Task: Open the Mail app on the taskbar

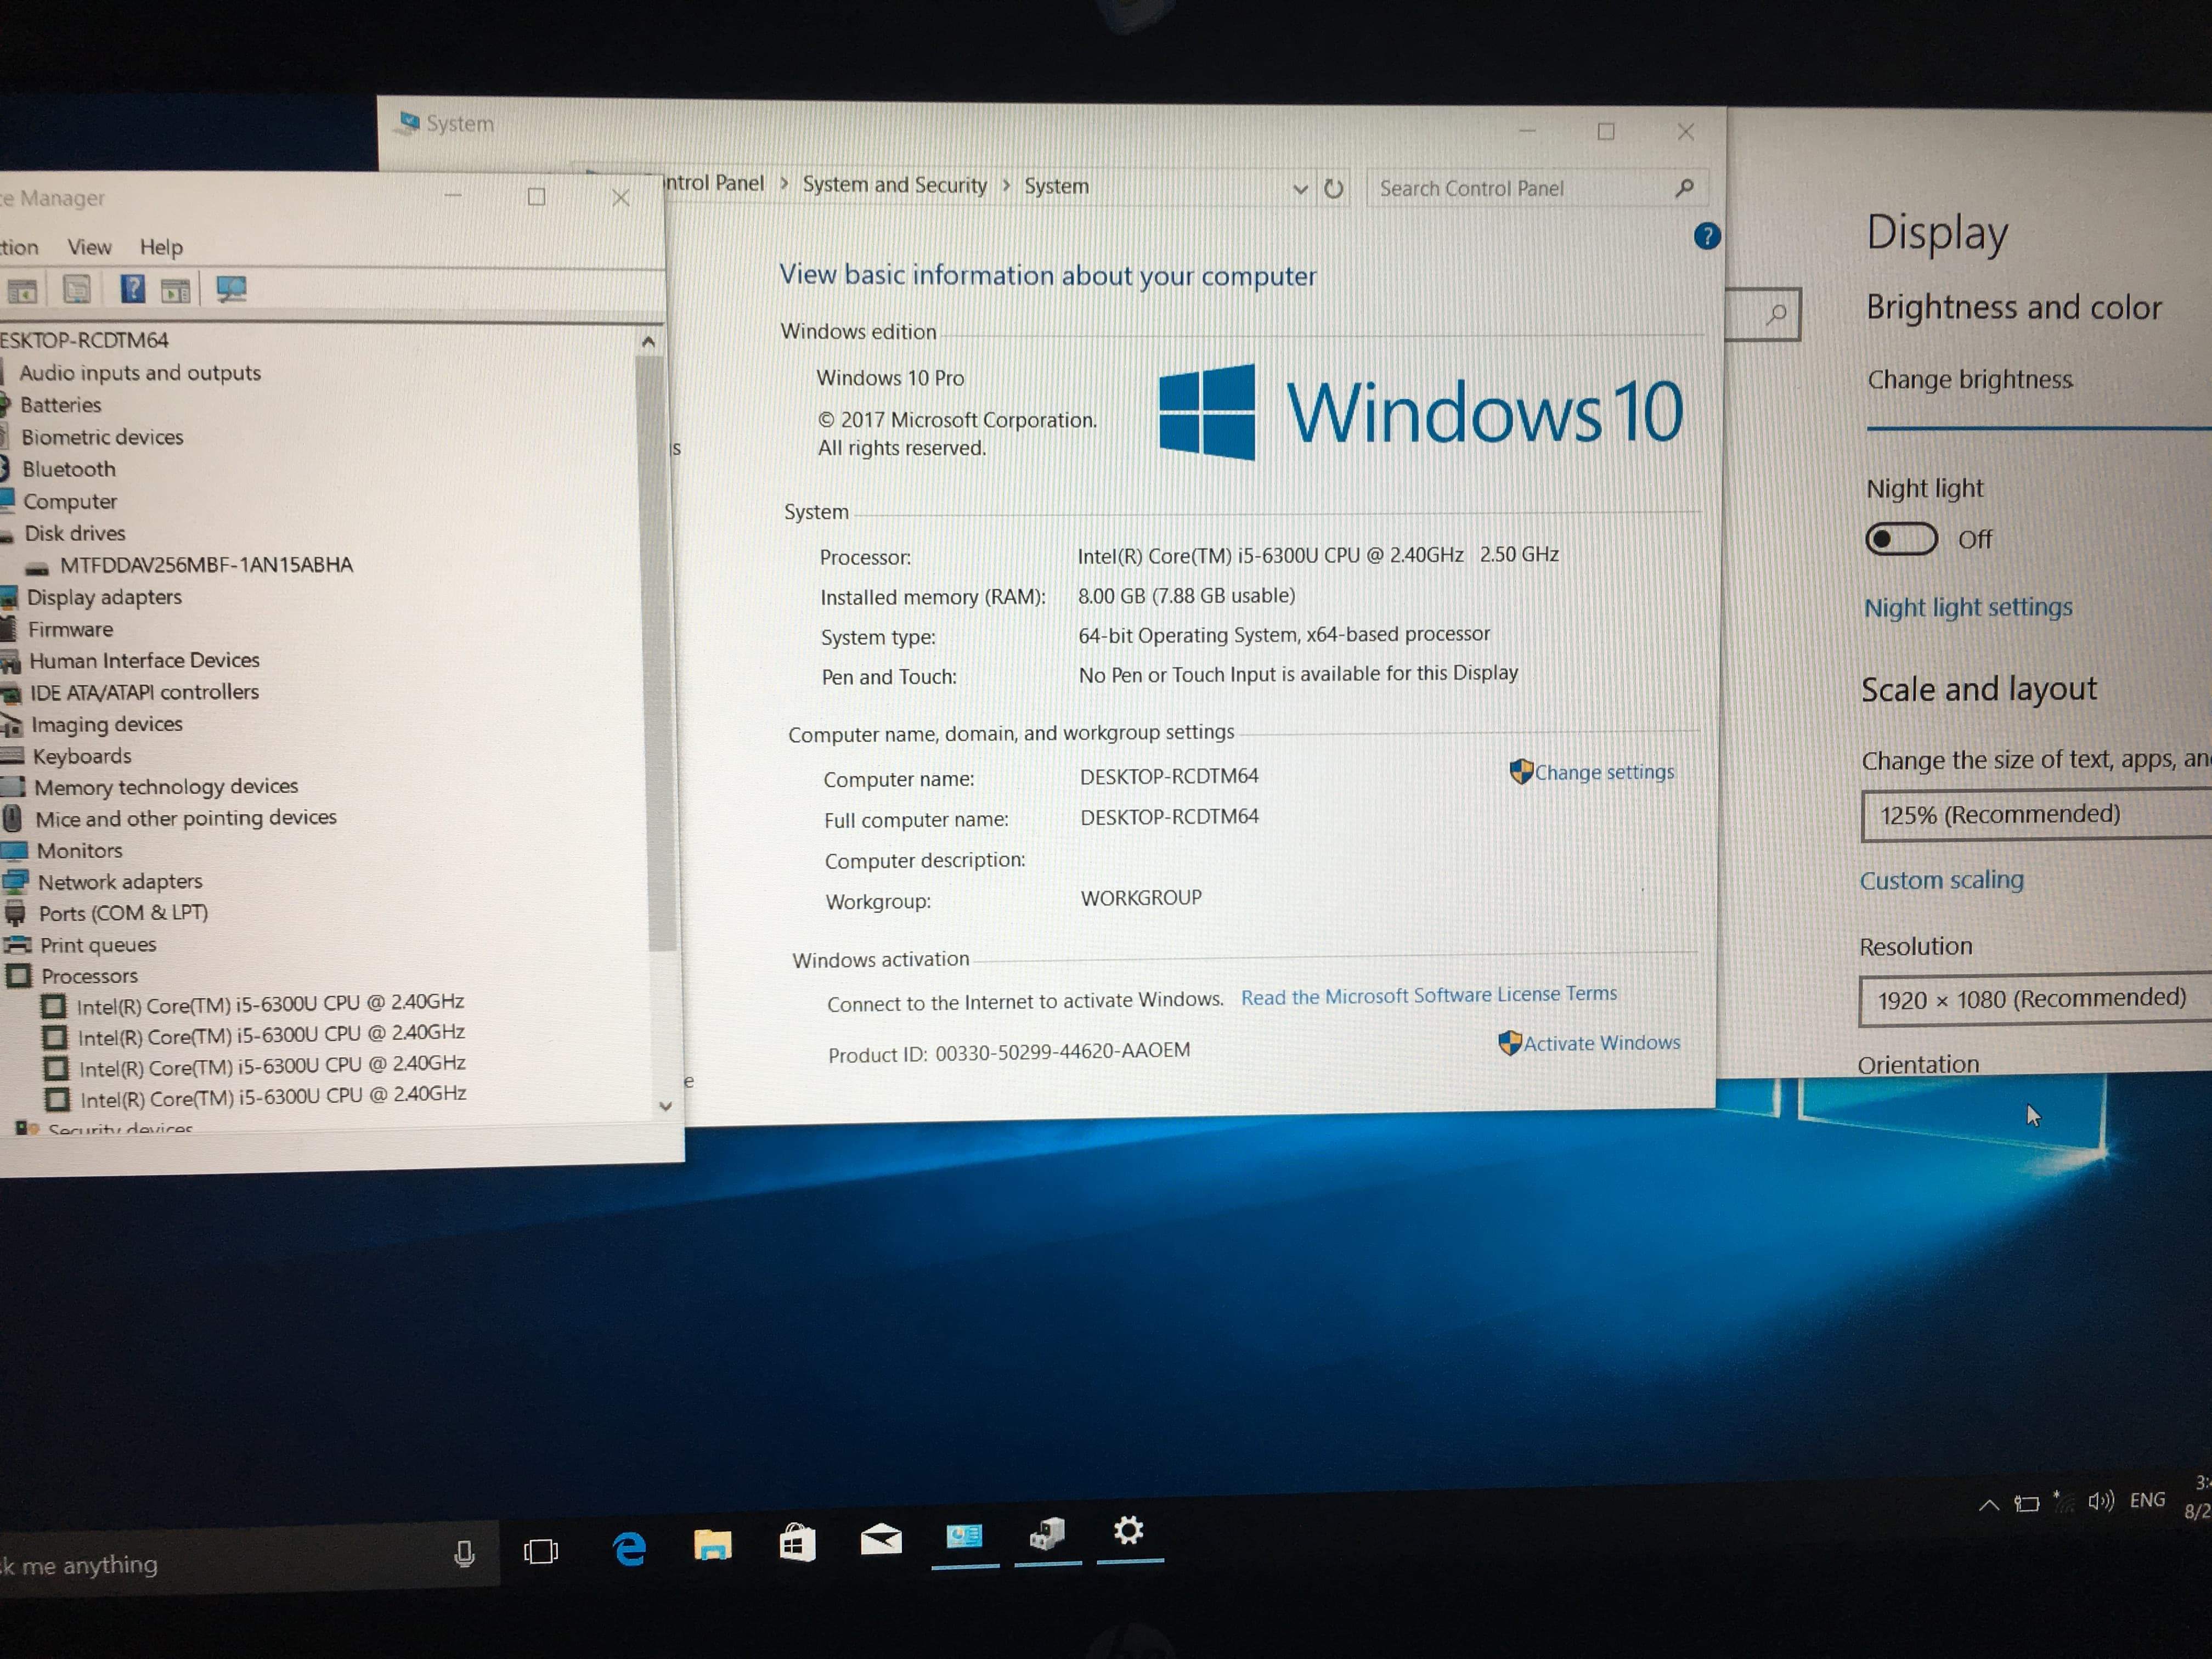Action: [x=881, y=1539]
